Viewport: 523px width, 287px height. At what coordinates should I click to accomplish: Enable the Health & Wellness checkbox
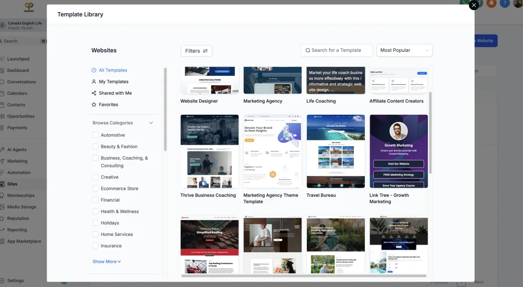pyautogui.click(x=95, y=212)
